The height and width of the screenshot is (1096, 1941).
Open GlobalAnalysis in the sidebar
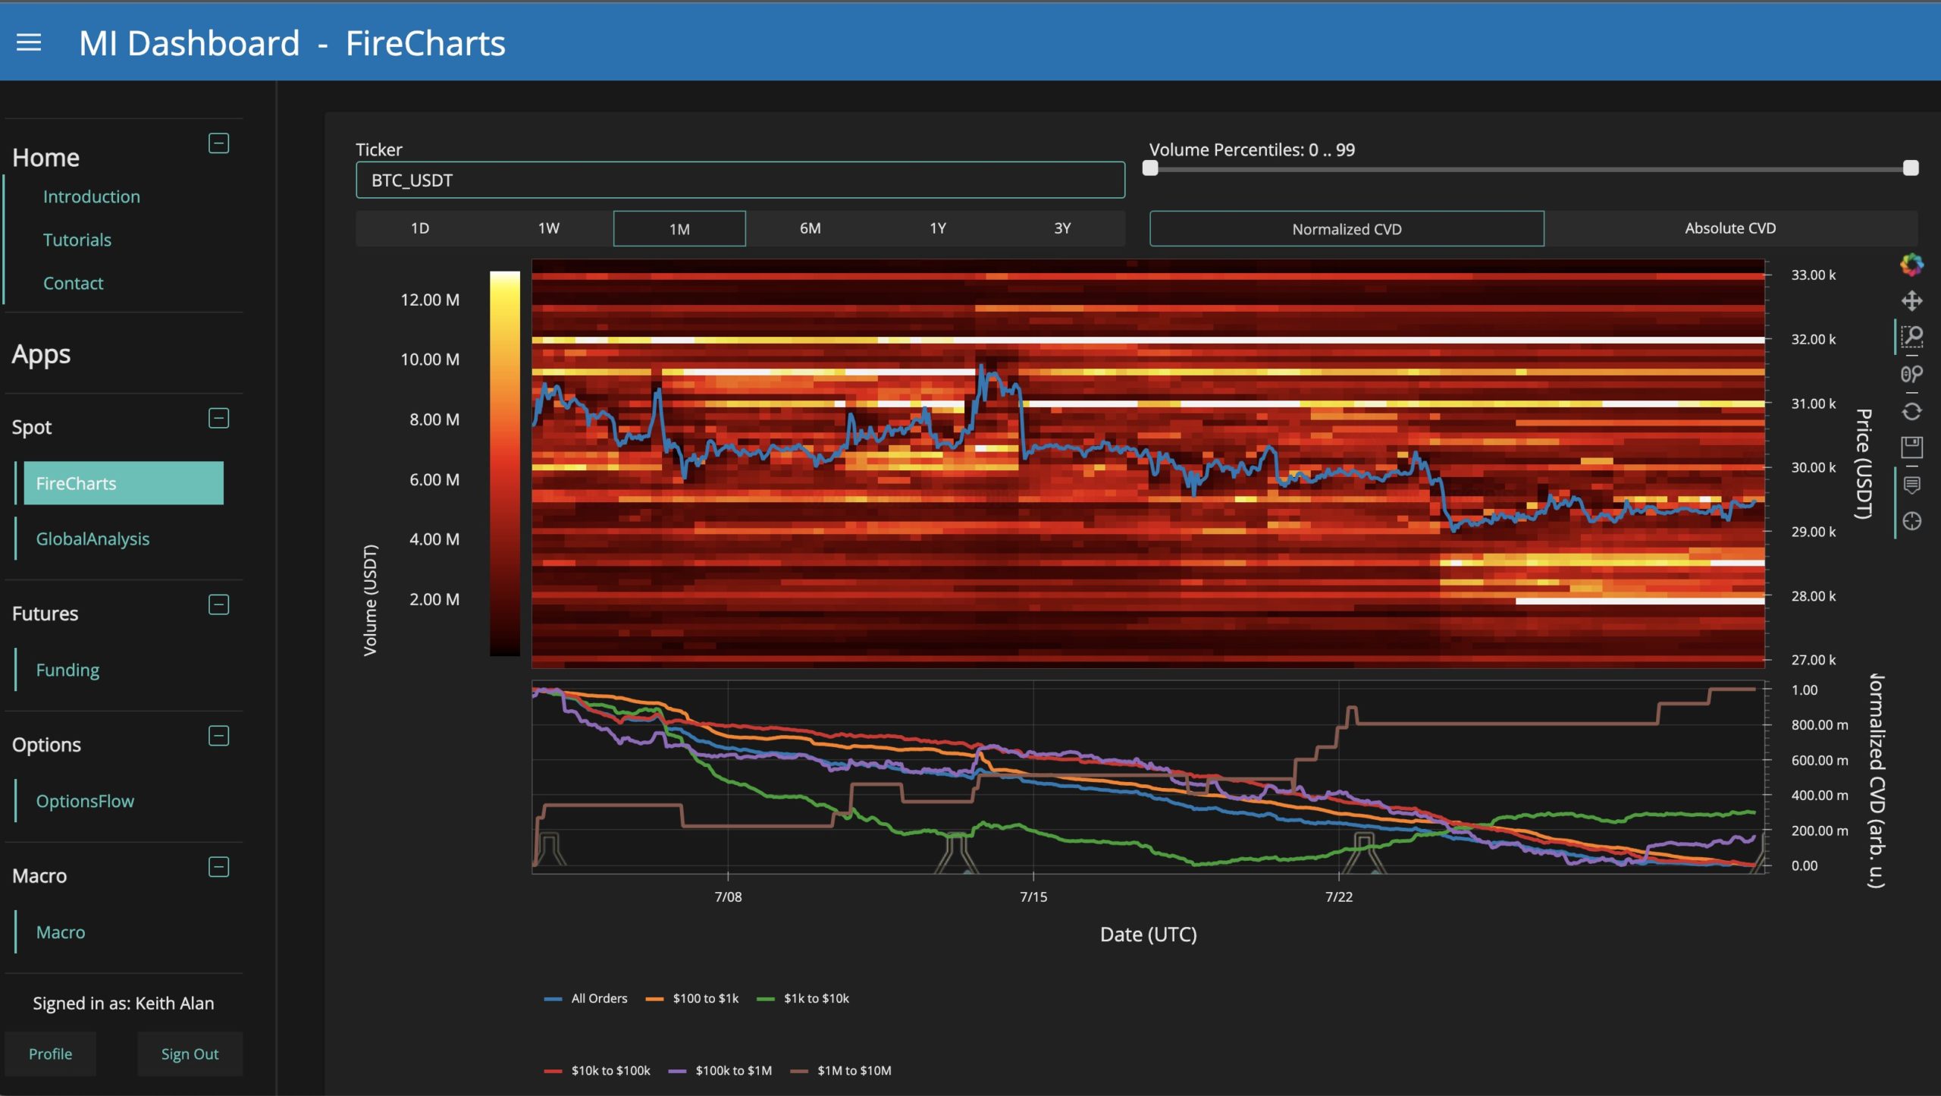tap(93, 539)
